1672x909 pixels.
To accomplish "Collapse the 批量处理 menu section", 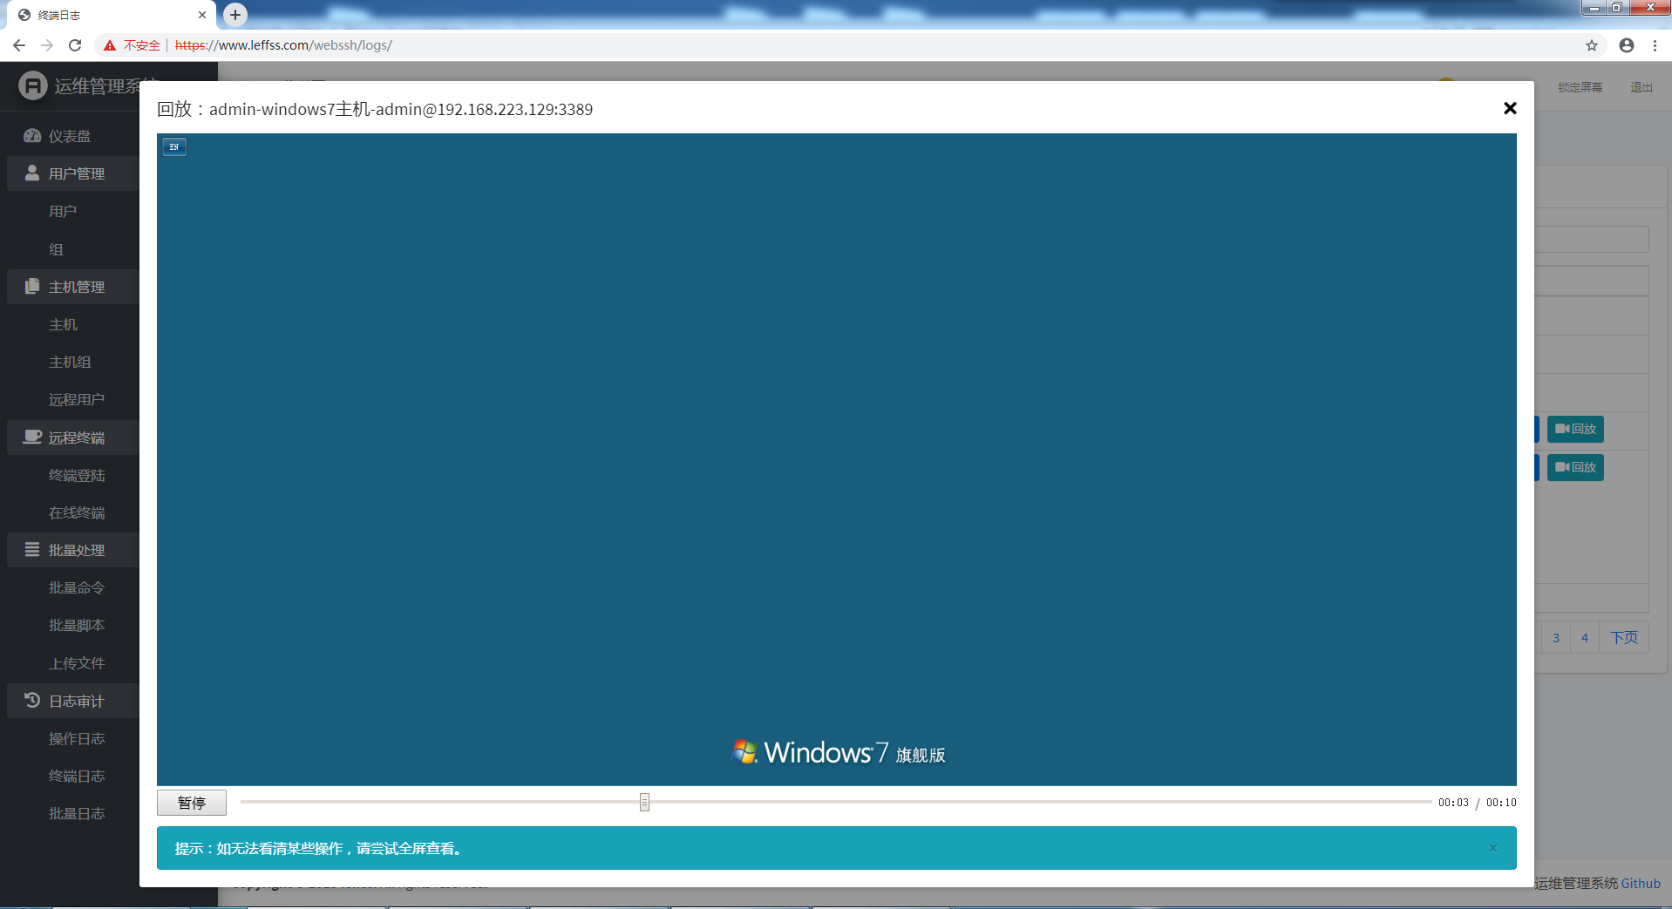I will (73, 550).
